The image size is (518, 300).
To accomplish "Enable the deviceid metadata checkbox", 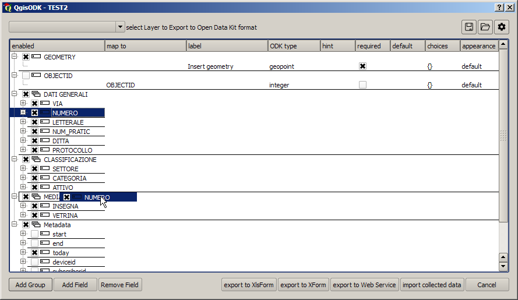I will point(35,262).
